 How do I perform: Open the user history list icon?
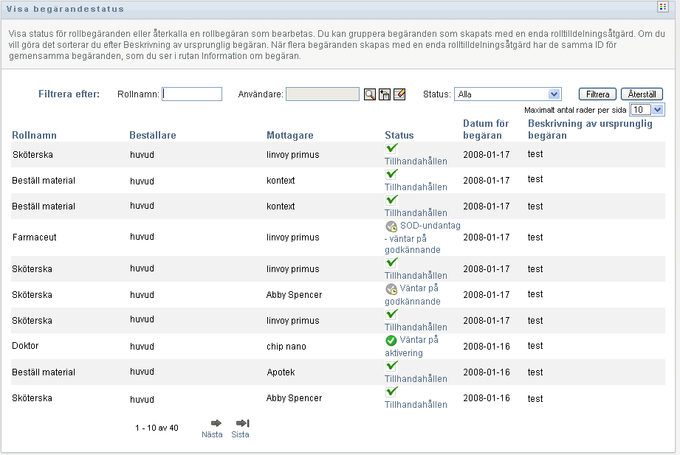click(385, 94)
